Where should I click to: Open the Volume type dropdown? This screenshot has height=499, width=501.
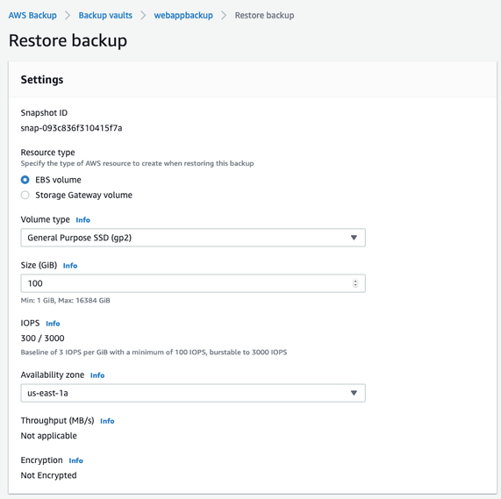click(x=193, y=238)
